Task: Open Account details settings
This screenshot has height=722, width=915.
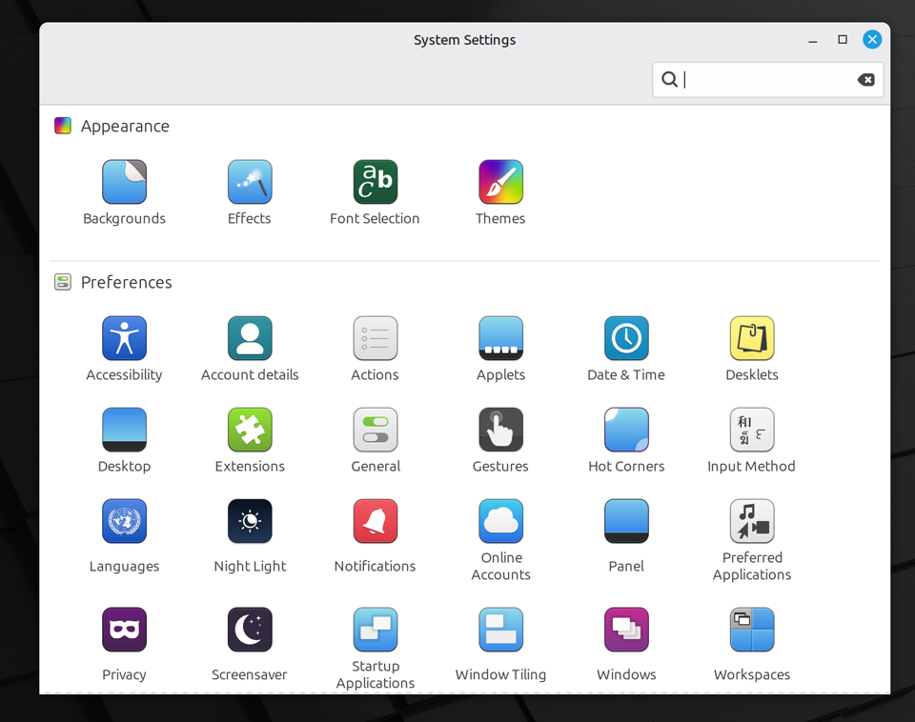Action: [250, 338]
